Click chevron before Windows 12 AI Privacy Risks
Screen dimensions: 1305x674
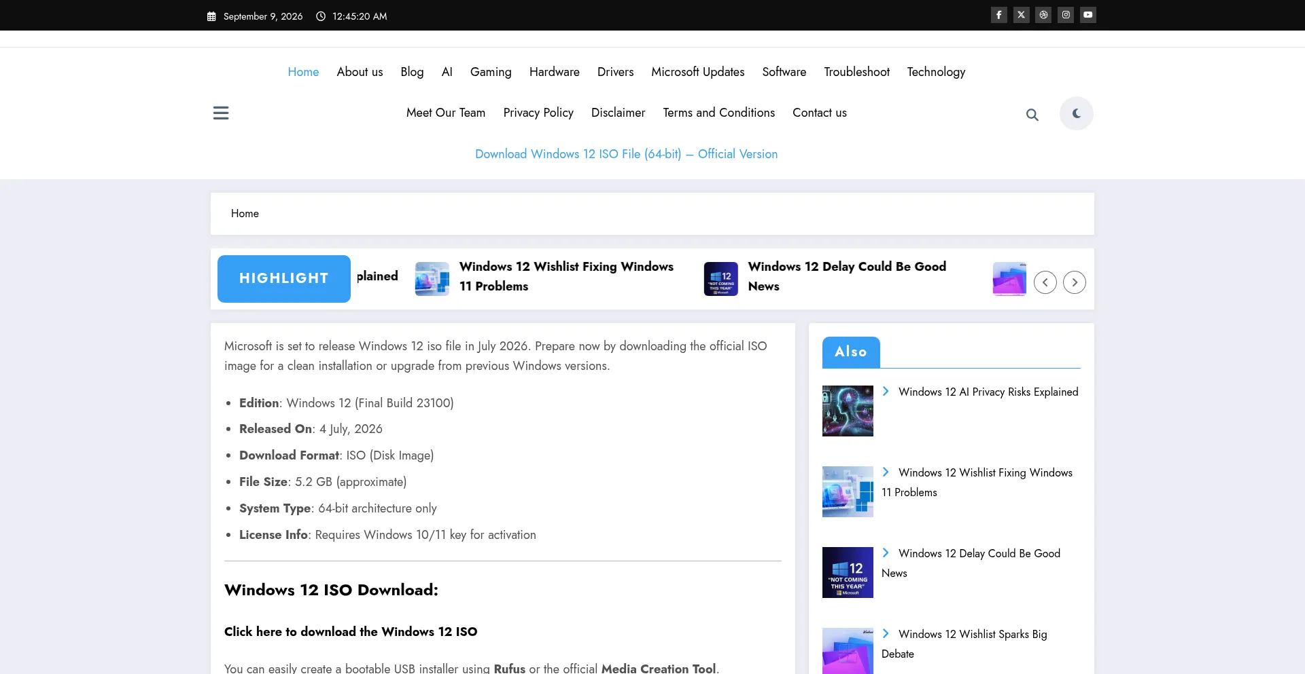886,391
